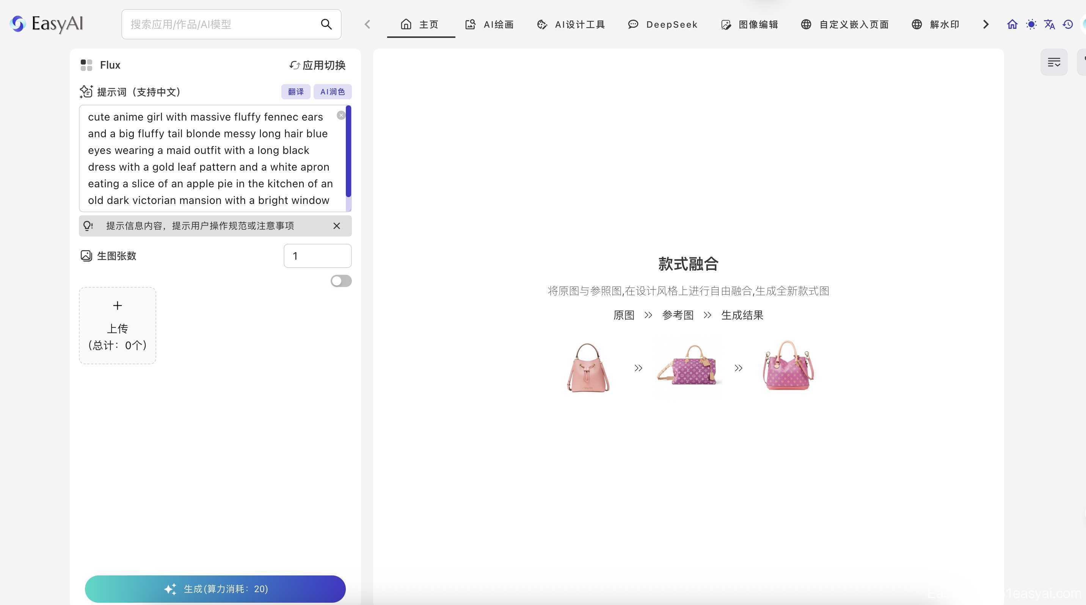Click the prompt text area scrollbar
Image resolution: width=1086 pixels, height=605 pixels.
[348, 152]
